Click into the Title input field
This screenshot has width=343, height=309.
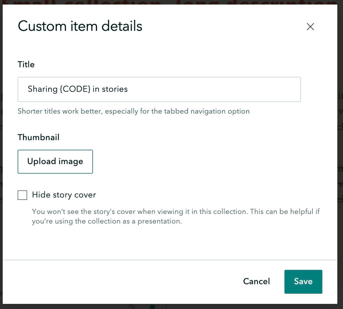[159, 89]
